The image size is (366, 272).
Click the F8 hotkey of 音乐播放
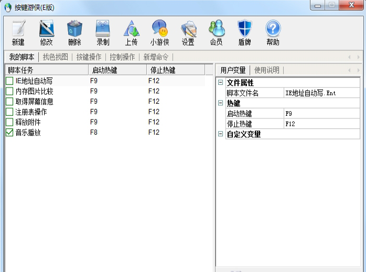[x=94, y=132]
